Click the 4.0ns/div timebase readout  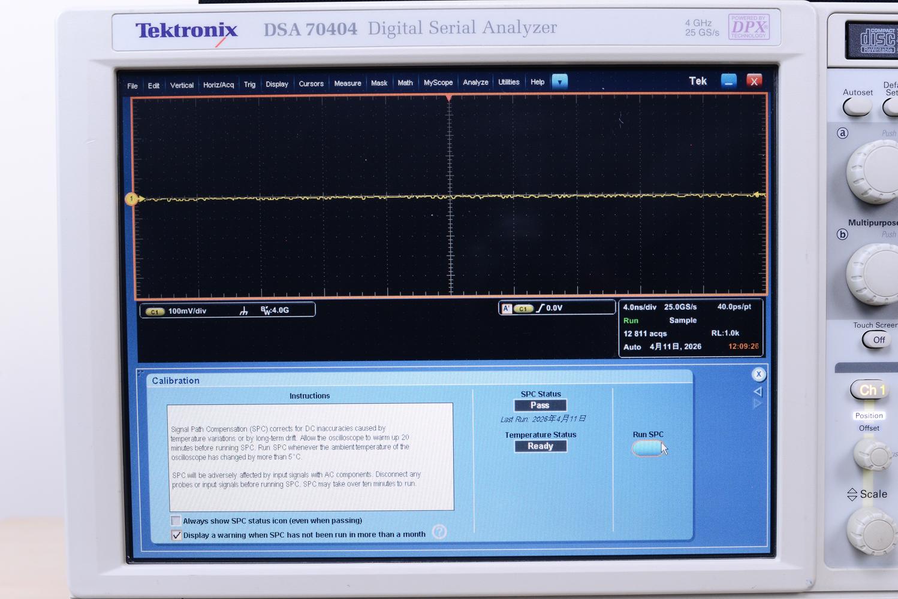(640, 307)
